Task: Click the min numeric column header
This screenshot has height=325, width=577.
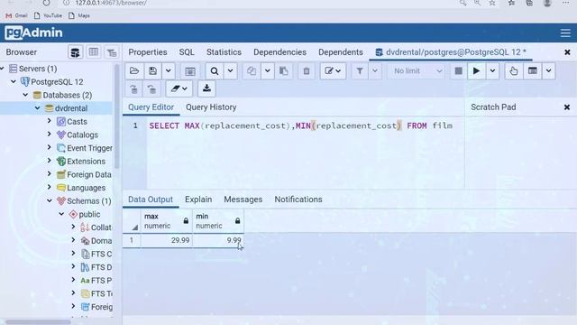Action: [x=218, y=220]
